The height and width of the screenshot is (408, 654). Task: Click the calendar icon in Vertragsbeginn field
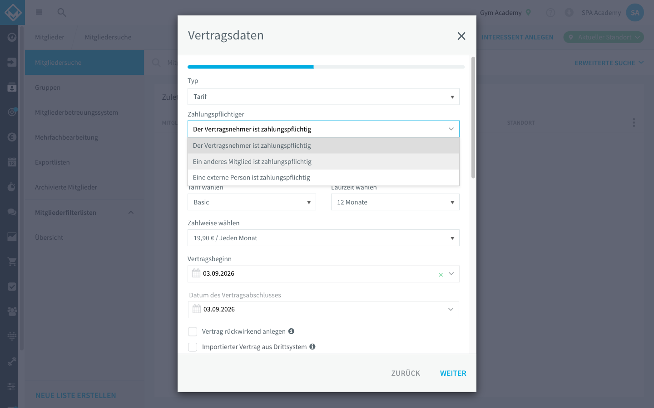pyautogui.click(x=196, y=273)
